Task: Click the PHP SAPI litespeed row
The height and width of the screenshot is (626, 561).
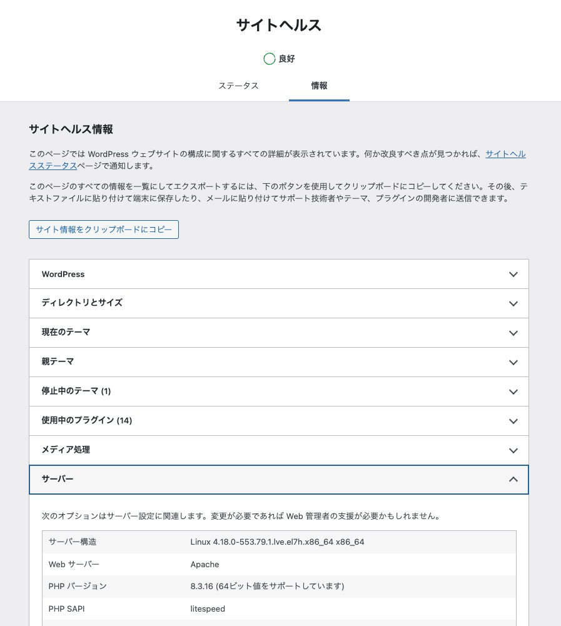Action: pyautogui.click(x=279, y=608)
